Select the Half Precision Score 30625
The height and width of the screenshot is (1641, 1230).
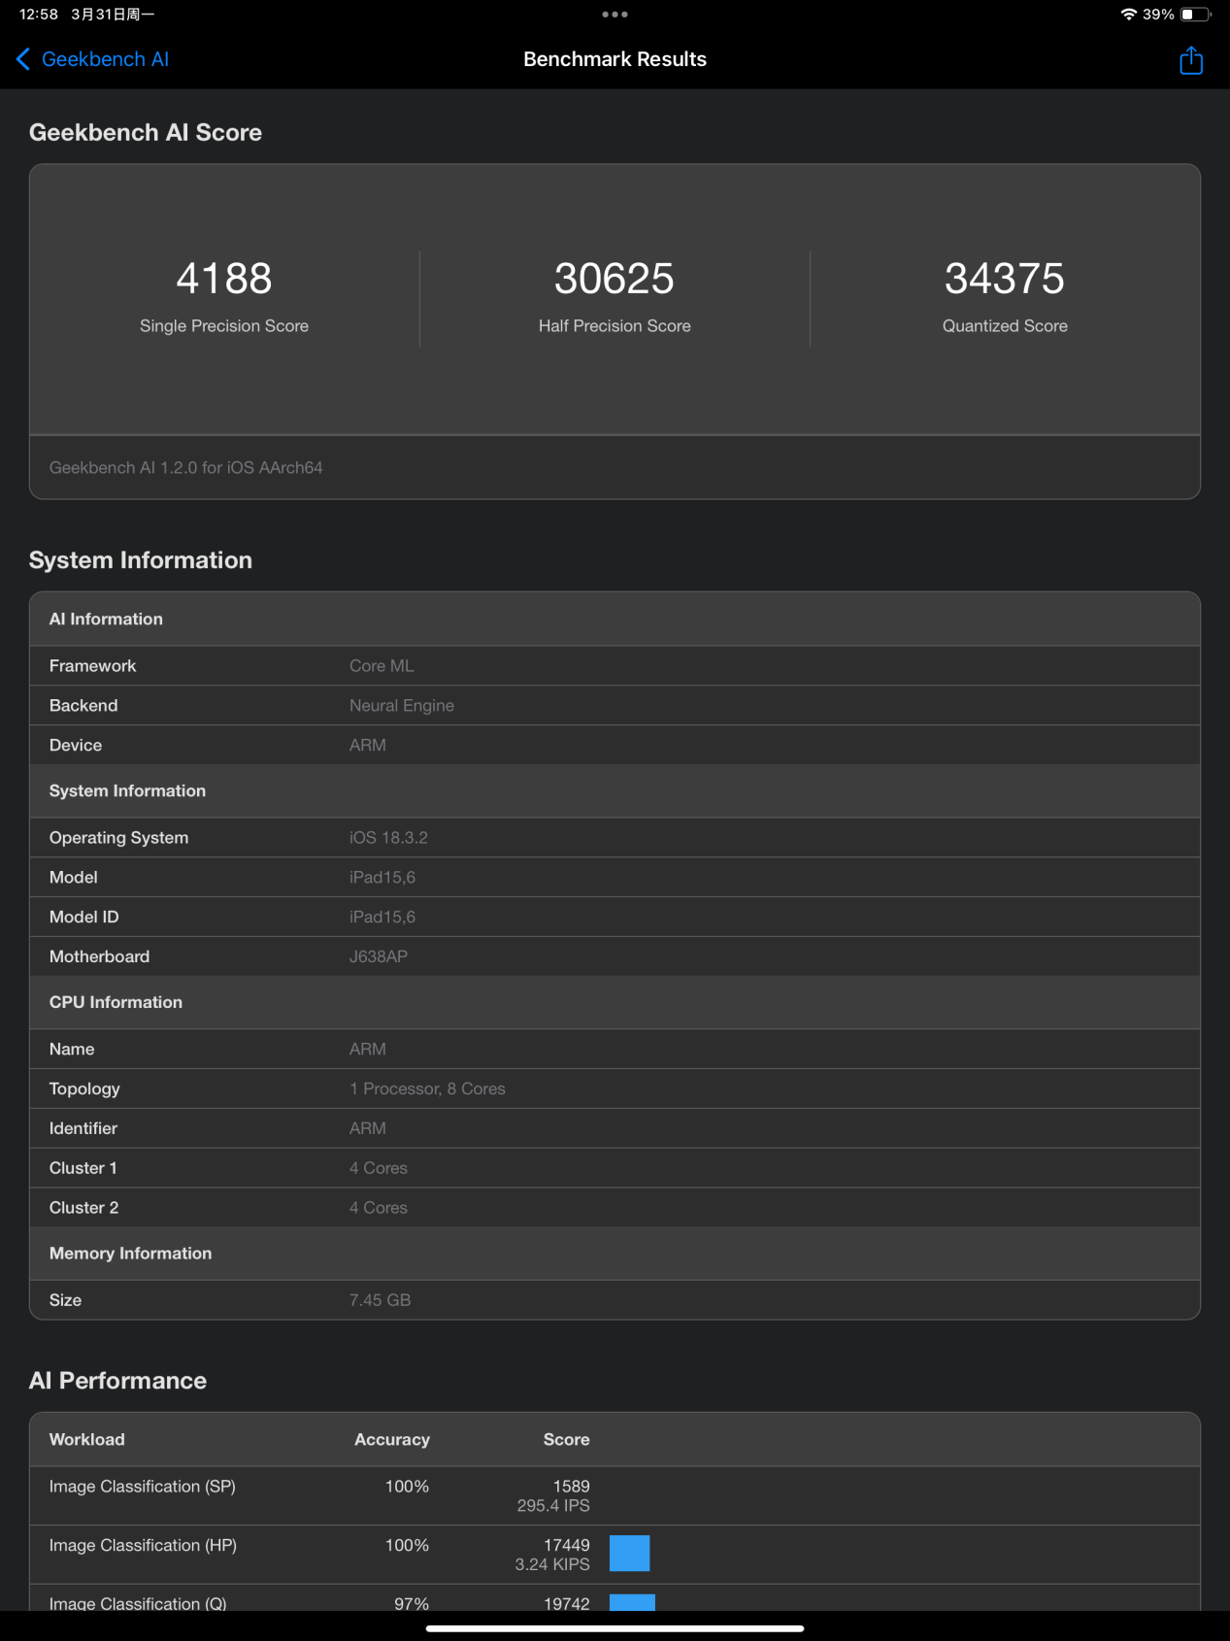[x=615, y=280]
